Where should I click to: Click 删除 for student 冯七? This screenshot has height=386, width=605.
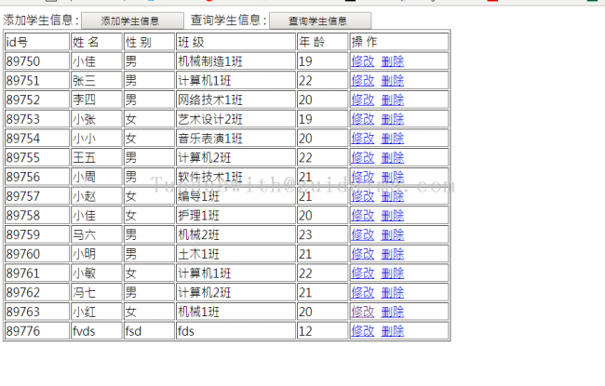[393, 292]
